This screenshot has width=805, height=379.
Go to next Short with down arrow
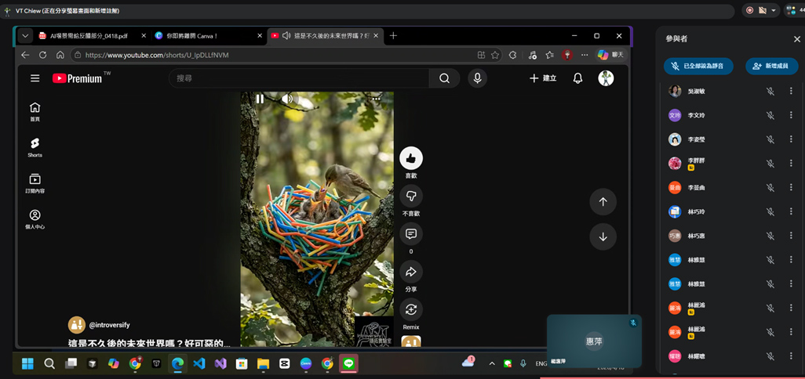tap(603, 236)
